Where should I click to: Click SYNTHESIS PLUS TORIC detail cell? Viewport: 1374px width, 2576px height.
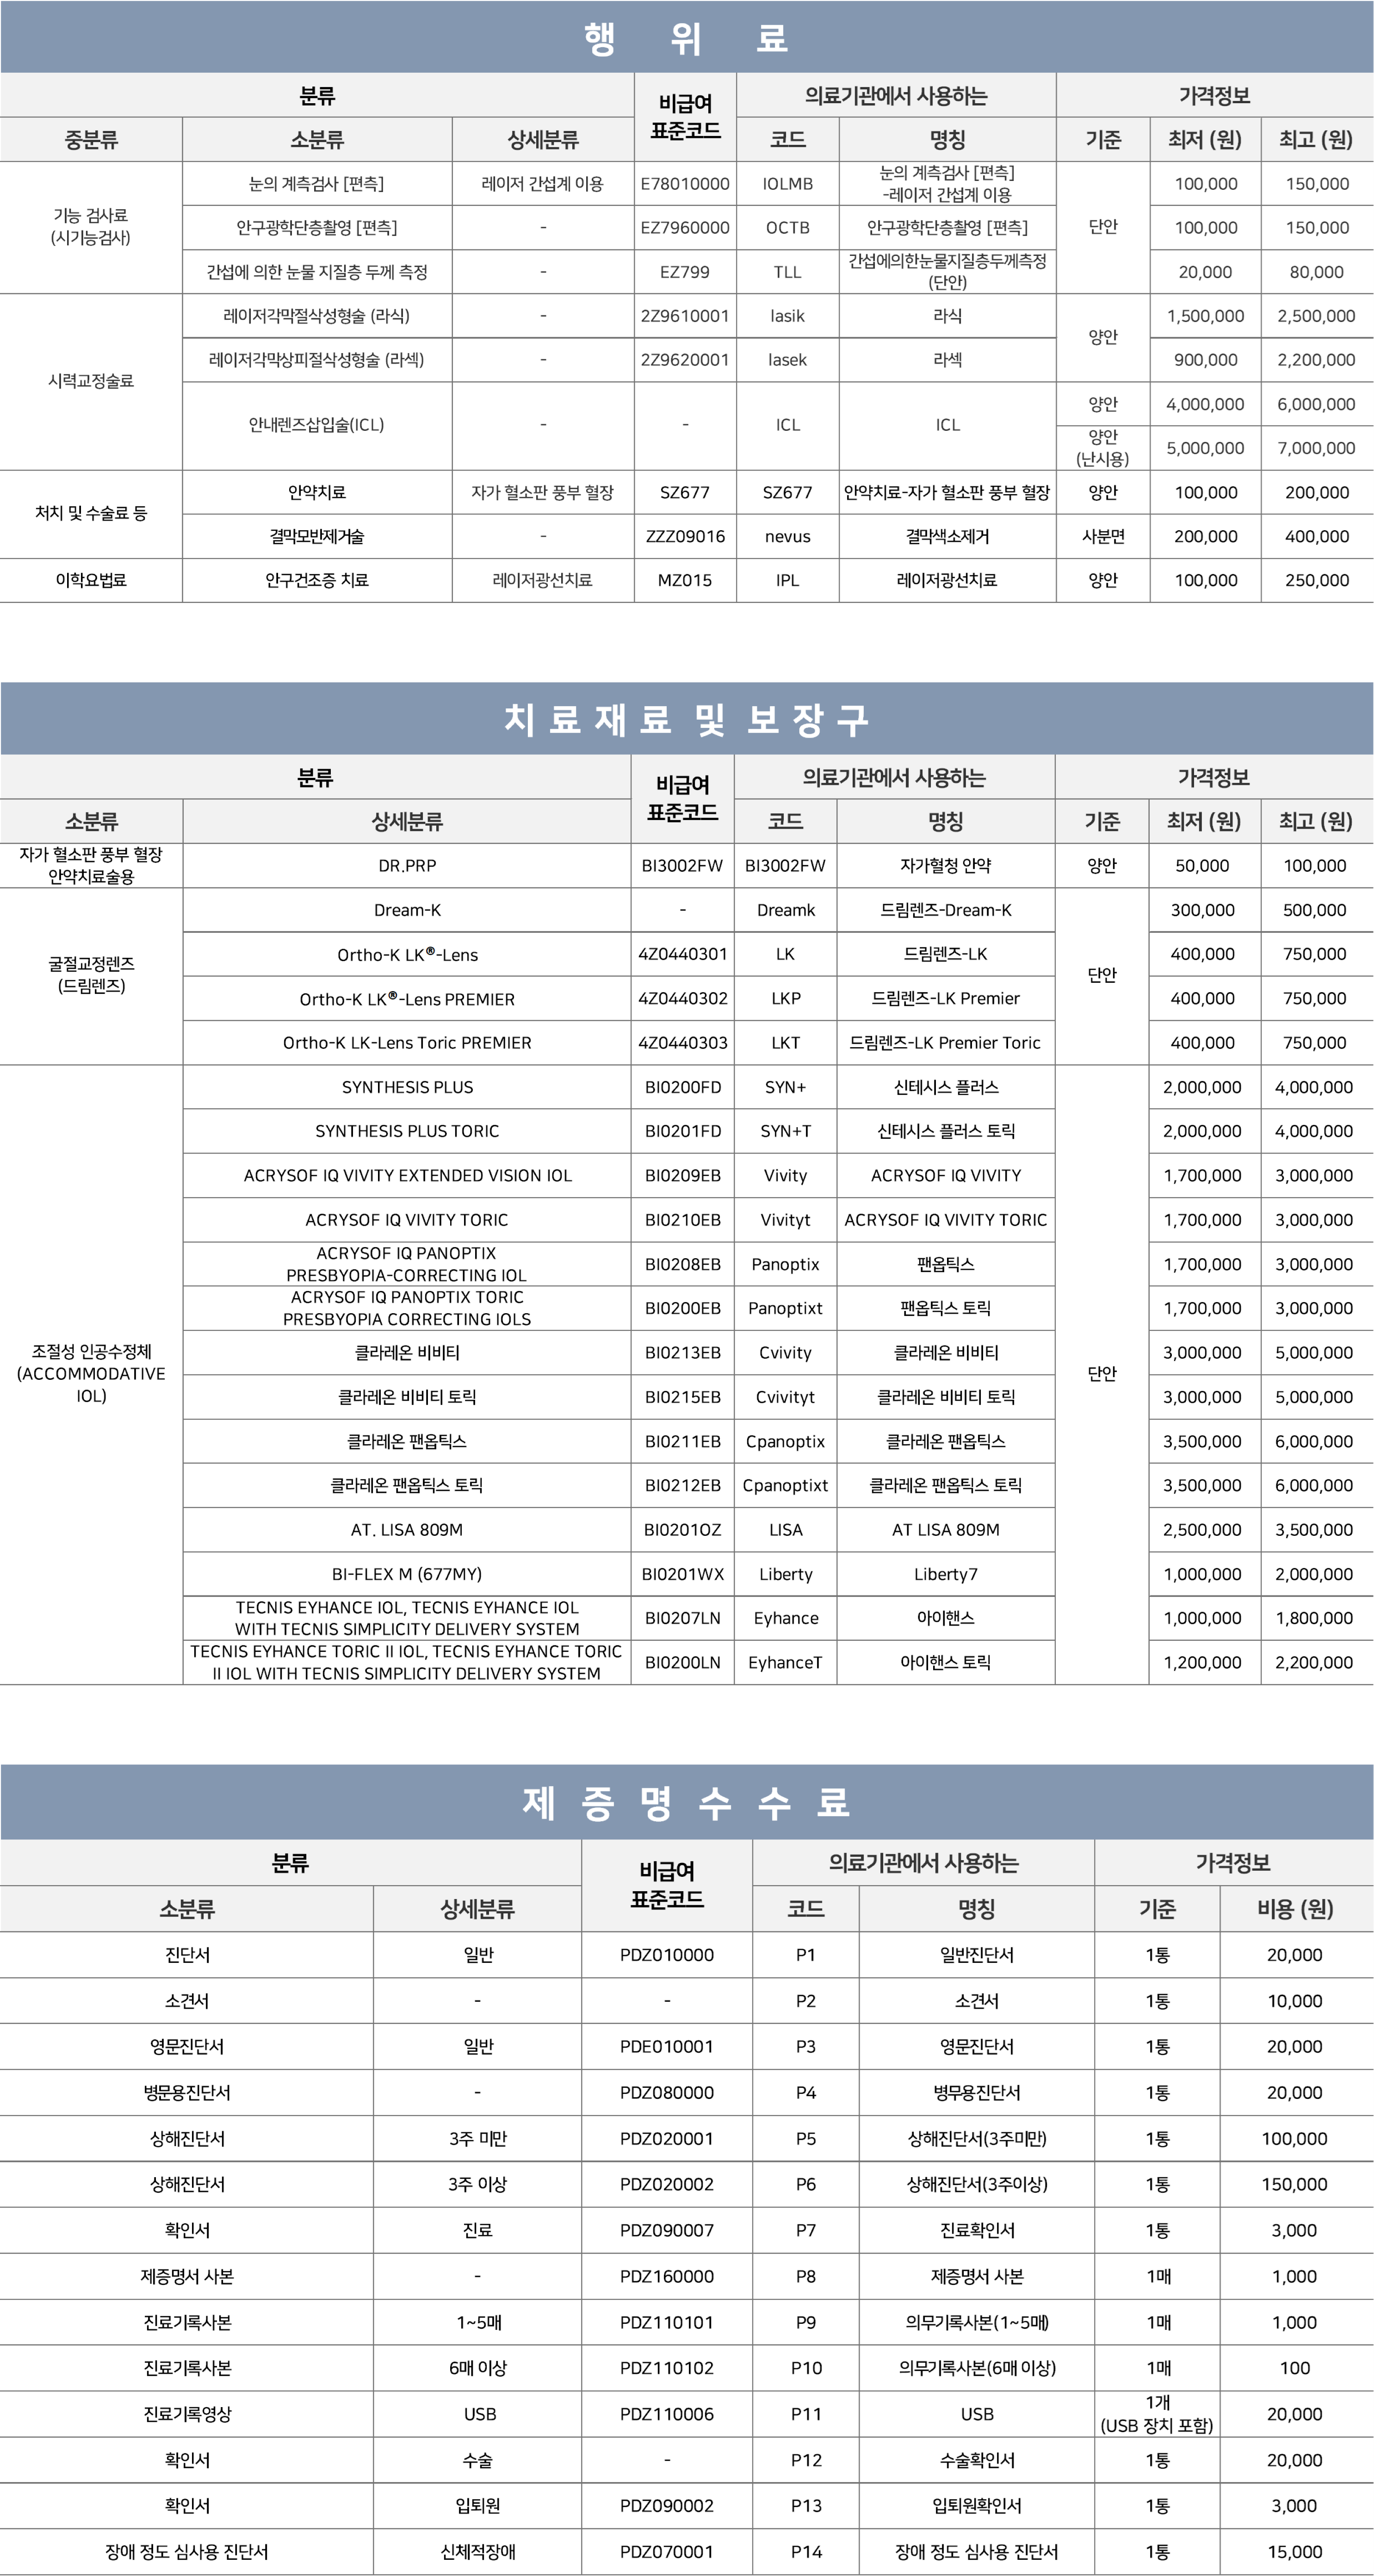[x=407, y=1131]
